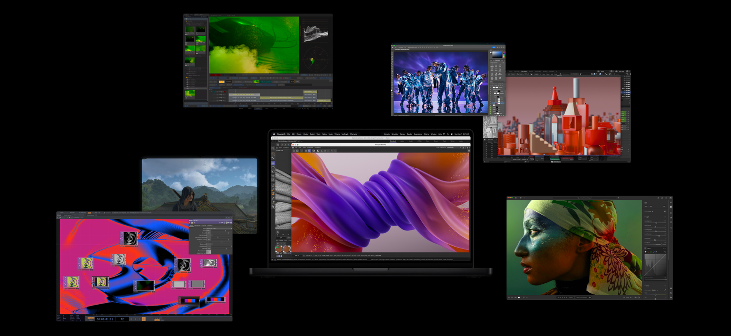
Task: Switch to the Common tab in TouchDesigner parameters
Action: pyautogui.click(x=210, y=226)
